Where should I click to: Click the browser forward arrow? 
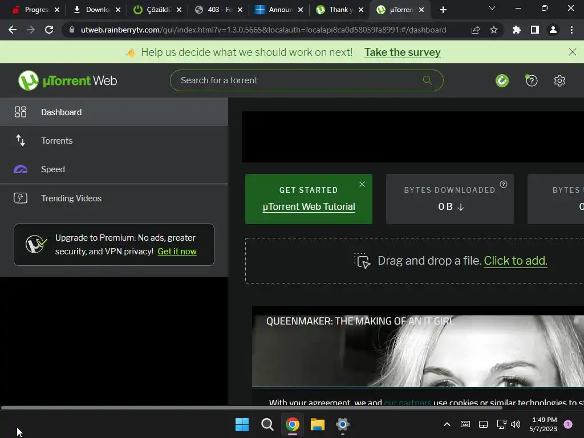[x=31, y=30]
